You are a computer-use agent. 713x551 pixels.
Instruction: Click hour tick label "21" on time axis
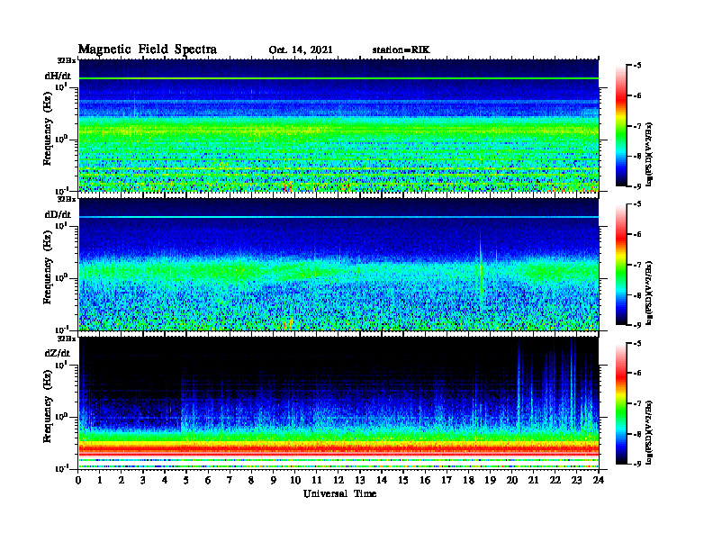pos(533,480)
